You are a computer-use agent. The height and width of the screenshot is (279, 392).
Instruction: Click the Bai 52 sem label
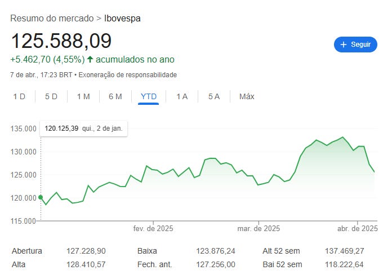[282, 264]
